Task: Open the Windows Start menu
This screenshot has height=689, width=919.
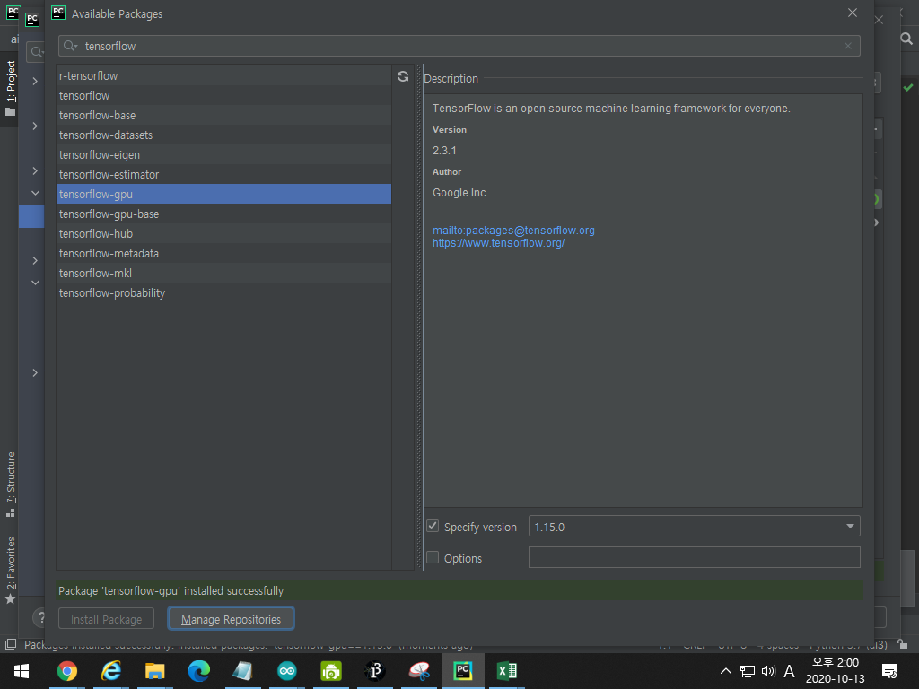Action: 22,671
